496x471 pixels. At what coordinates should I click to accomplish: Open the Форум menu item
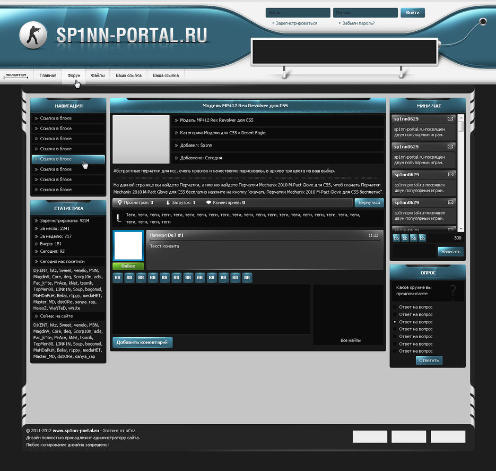pyautogui.click(x=74, y=75)
